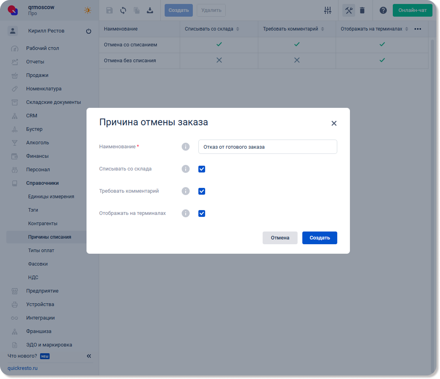Click the download icon in the toolbar
Screen dimensions: 440x379
150,10
